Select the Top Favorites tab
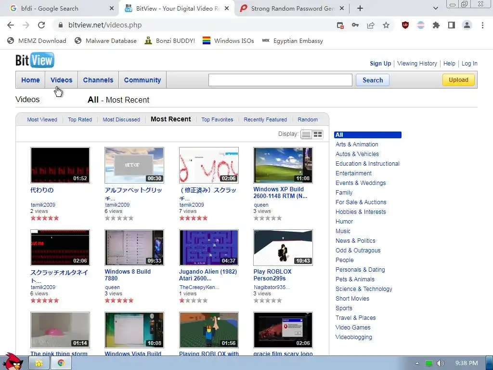 pos(217,119)
